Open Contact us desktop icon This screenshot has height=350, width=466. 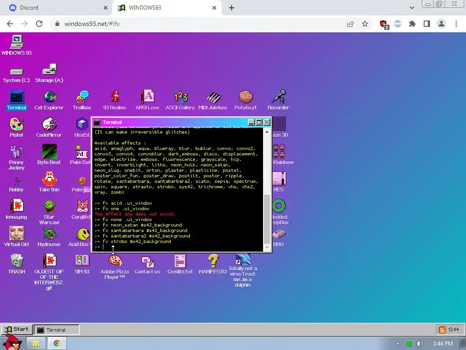click(x=147, y=264)
